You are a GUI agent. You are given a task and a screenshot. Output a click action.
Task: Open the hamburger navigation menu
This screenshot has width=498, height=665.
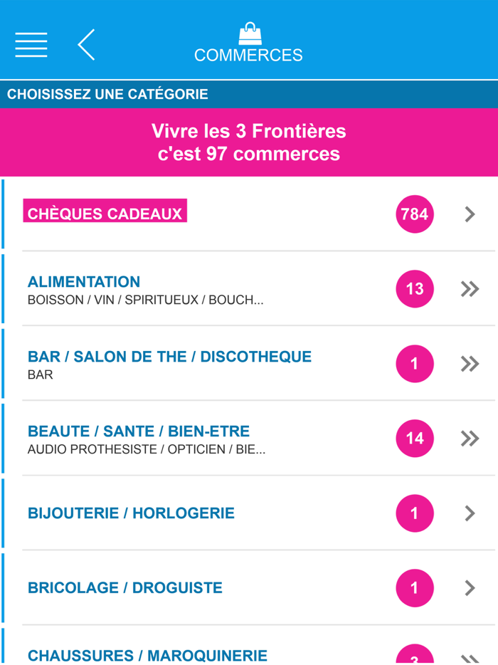[x=31, y=44]
